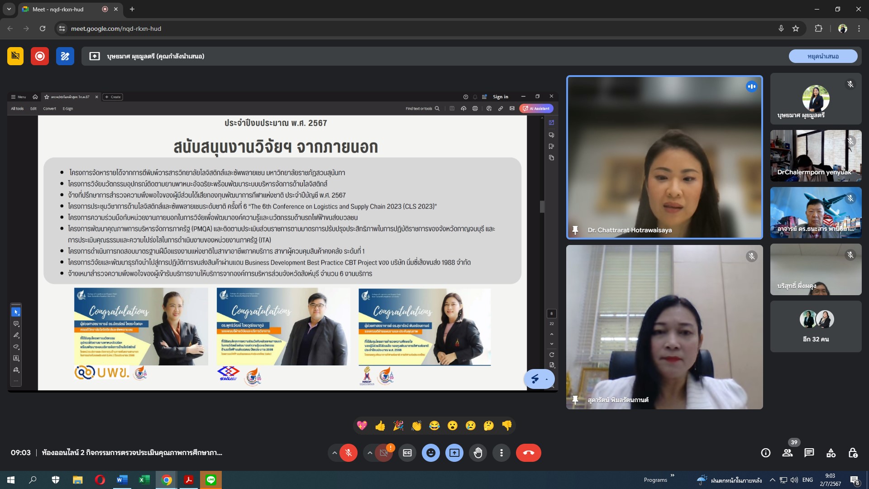The height and width of the screenshot is (489, 869).
Task: Open the emoji reactions button
Action: pyautogui.click(x=431, y=453)
